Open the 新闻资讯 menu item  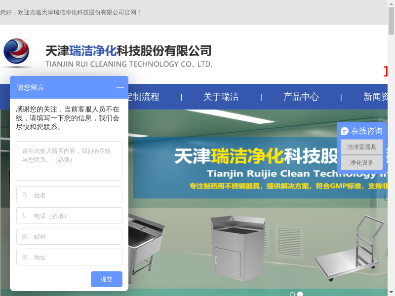click(375, 97)
